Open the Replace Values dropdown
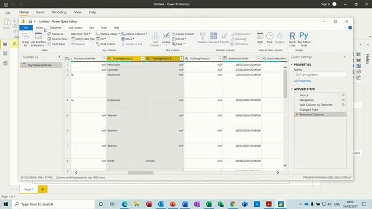The image size is (372, 209). (108, 34)
